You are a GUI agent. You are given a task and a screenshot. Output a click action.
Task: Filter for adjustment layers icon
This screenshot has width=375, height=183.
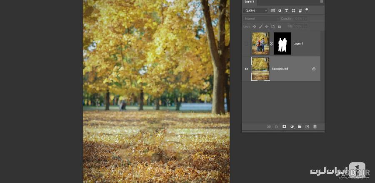[280, 10]
